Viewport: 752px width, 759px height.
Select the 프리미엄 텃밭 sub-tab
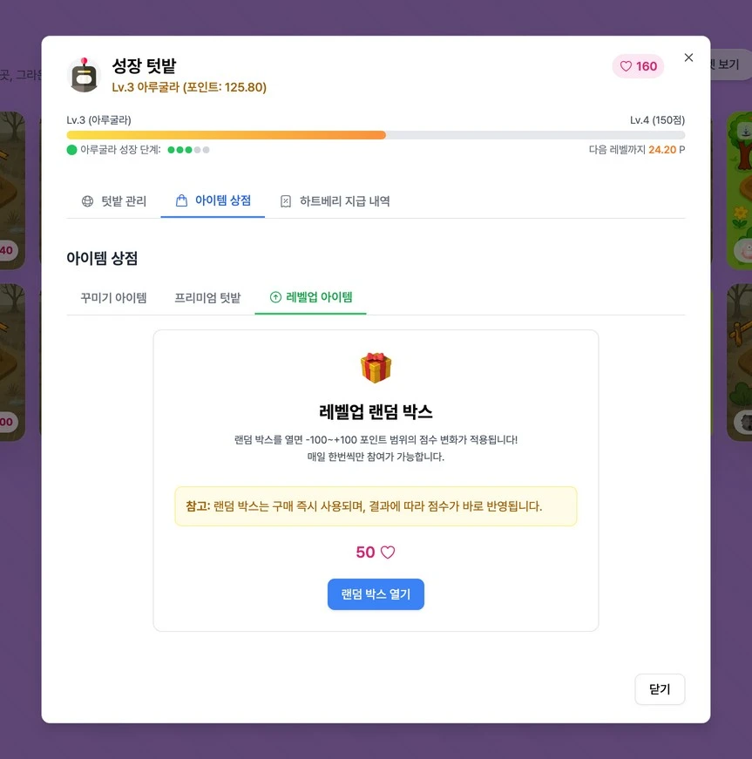tap(207, 298)
